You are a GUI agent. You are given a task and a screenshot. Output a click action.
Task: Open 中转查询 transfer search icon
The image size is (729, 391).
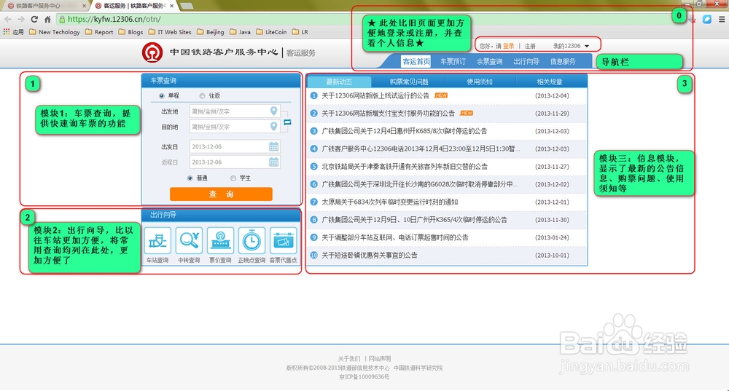point(190,241)
